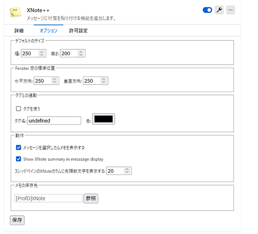Image resolution: width=258 pixels, height=234 pixels.
Task: Disable the XNote++ add-on toggle switch
Action: pyautogui.click(x=207, y=10)
